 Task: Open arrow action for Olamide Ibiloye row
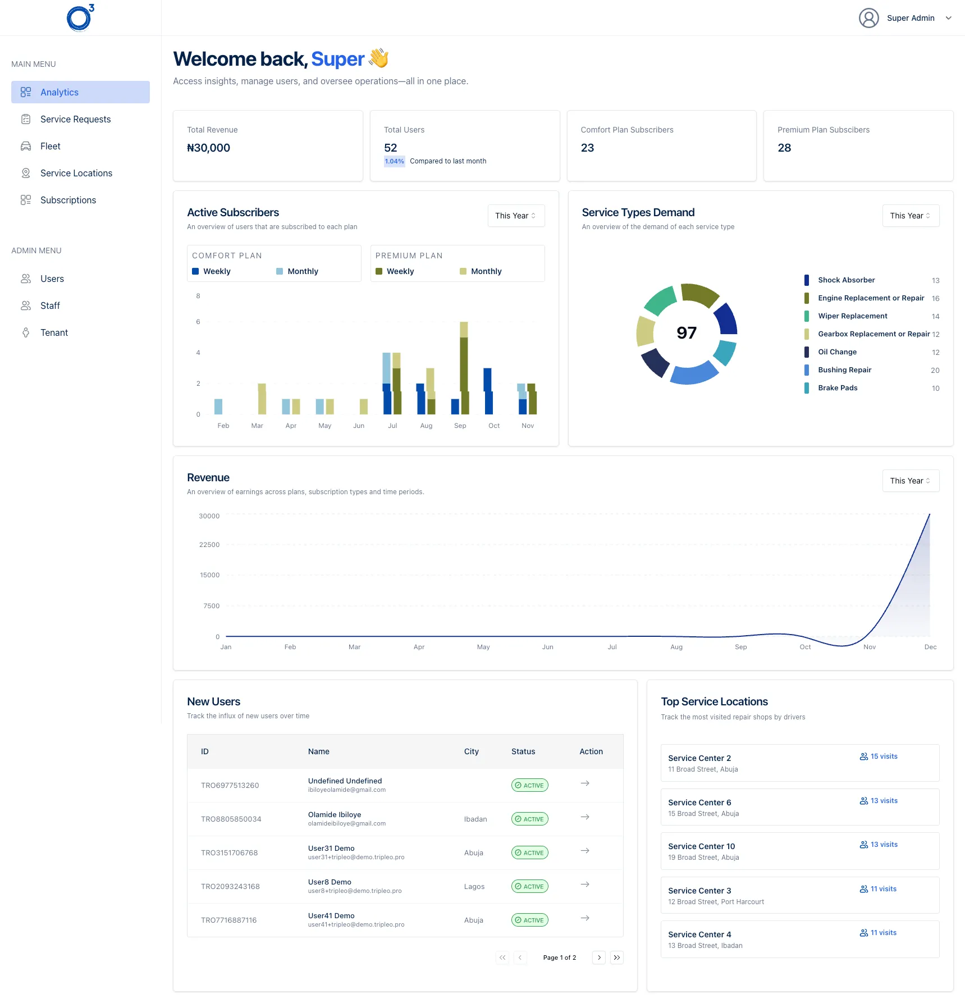coord(584,817)
